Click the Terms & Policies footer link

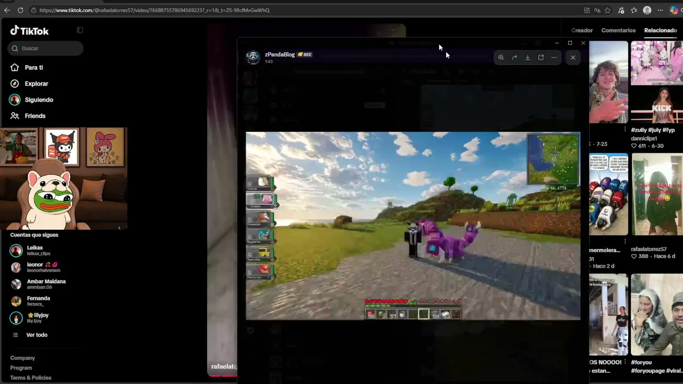pos(31,378)
